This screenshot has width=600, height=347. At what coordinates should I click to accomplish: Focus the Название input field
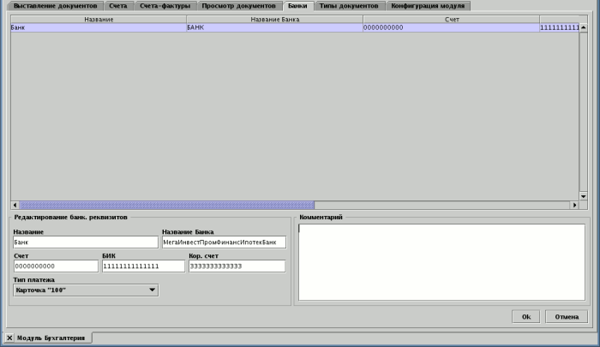[85, 242]
